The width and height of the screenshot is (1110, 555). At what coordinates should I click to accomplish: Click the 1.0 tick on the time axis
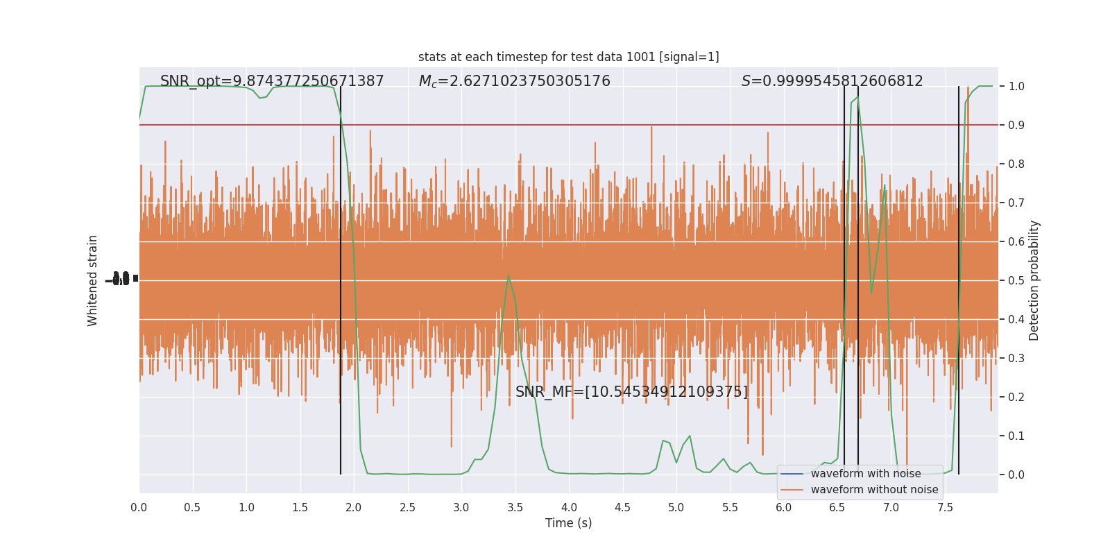(x=246, y=508)
